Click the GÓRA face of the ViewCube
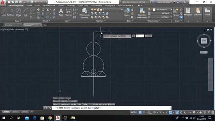Screen dimensions: 215x121 [204, 41]
